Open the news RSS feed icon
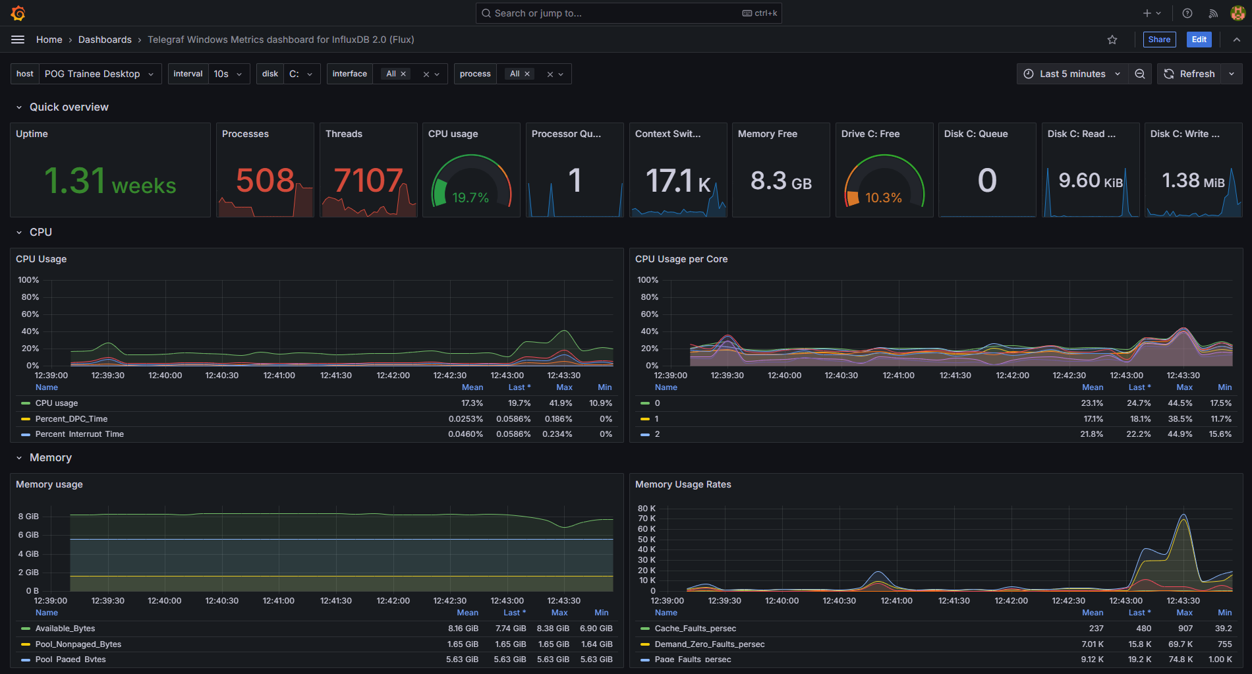Viewport: 1252px width, 674px height. click(x=1212, y=13)
